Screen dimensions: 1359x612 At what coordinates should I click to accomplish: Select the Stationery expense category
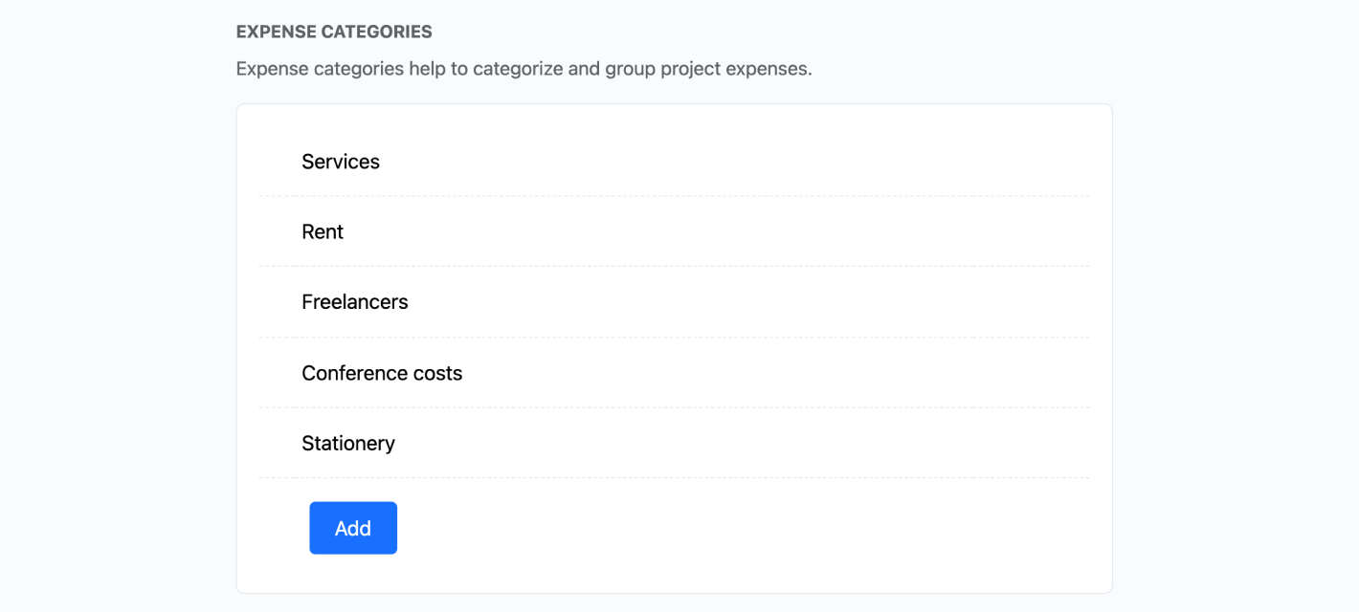[x=348, y=443]
